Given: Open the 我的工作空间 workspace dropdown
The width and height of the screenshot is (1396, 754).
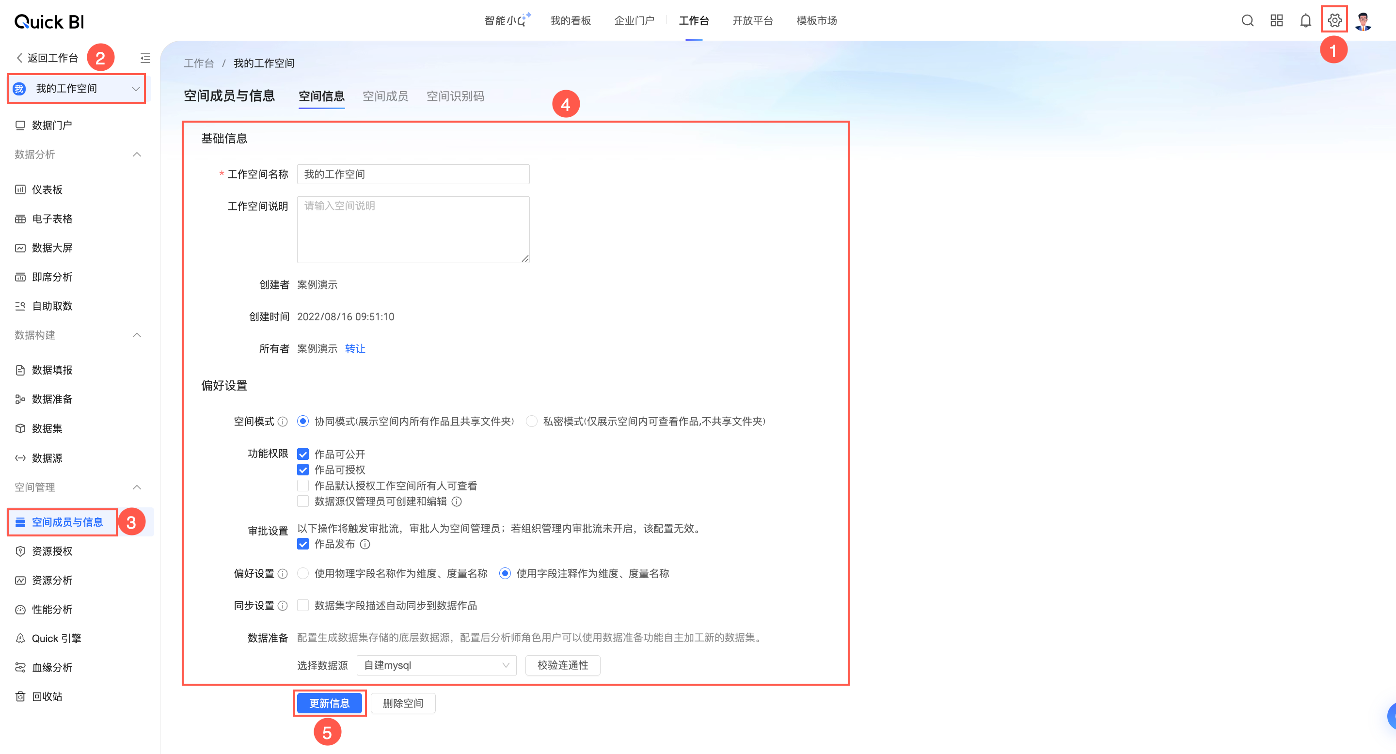Looking at the screenshot, I should pos(77,89).
